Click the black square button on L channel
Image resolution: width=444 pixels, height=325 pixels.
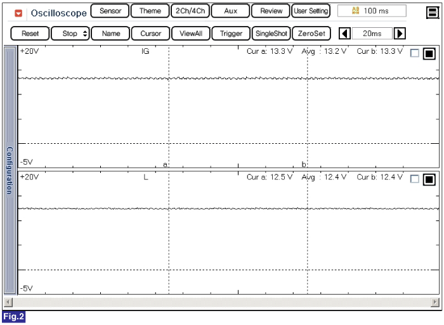[429, 179]
